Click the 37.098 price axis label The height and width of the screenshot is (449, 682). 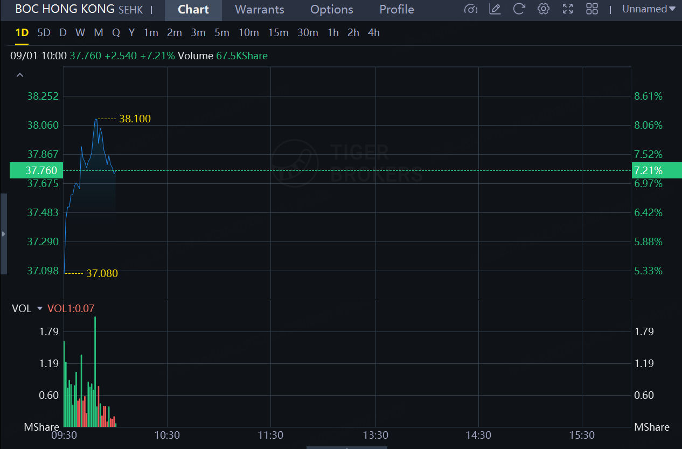pyautogui.click(x=43, y=271)
